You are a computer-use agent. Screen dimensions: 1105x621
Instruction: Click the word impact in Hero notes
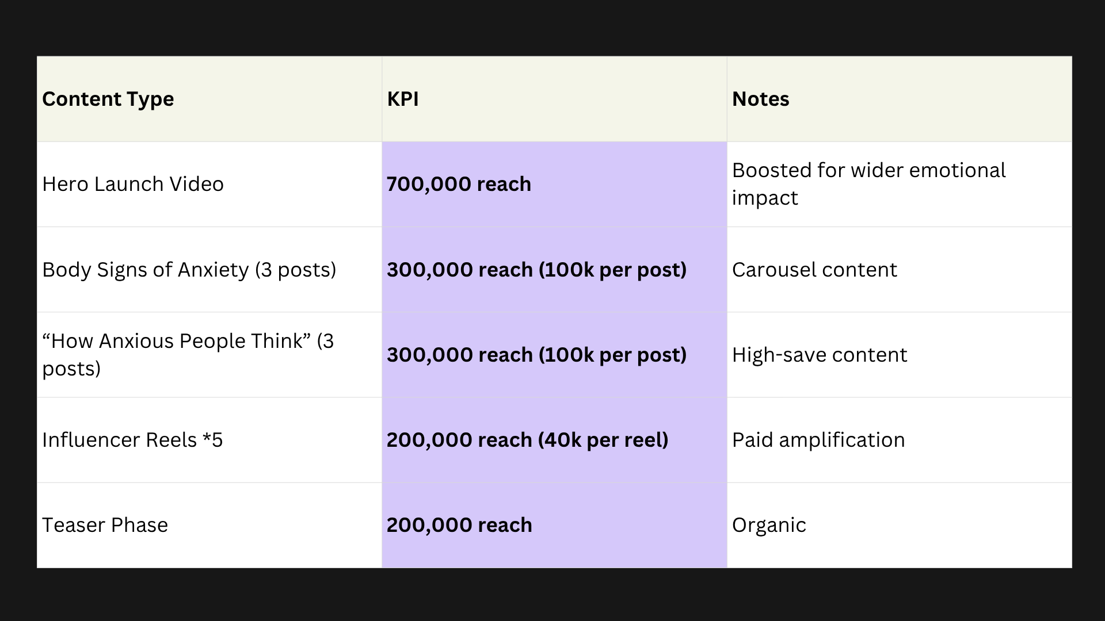click(x=765, y=198)
